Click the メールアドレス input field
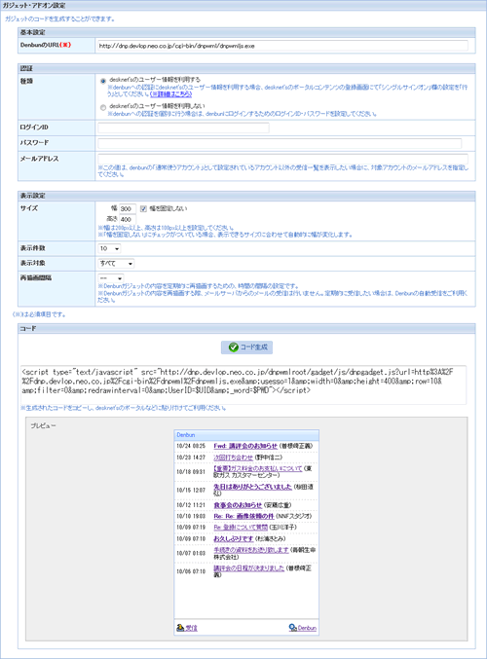This screenshot has height=659, width=487. (282, 159)
